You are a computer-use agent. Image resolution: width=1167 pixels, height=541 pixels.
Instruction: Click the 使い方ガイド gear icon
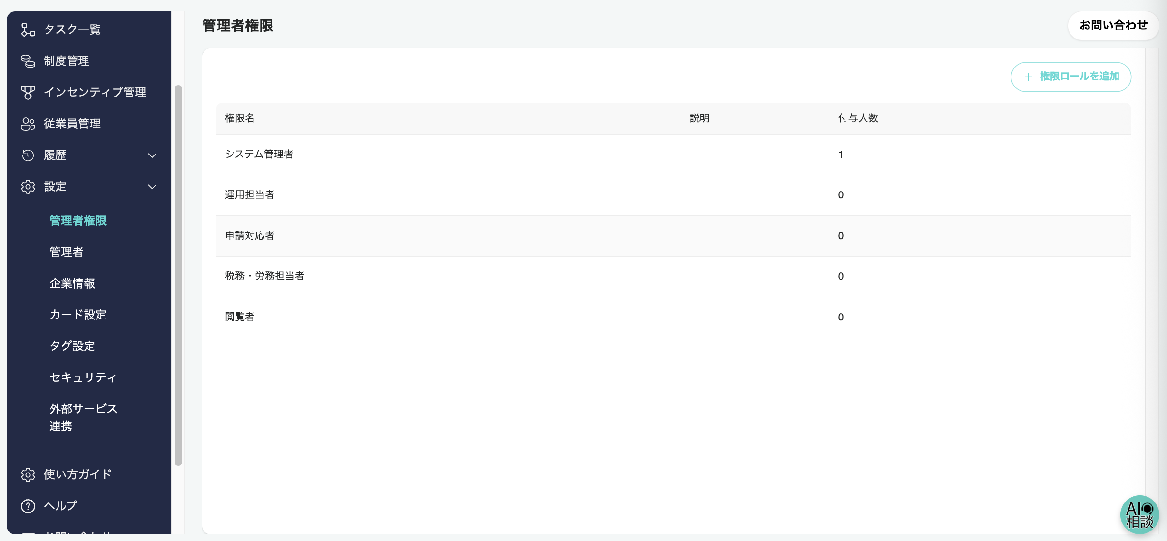click(28, 474)
